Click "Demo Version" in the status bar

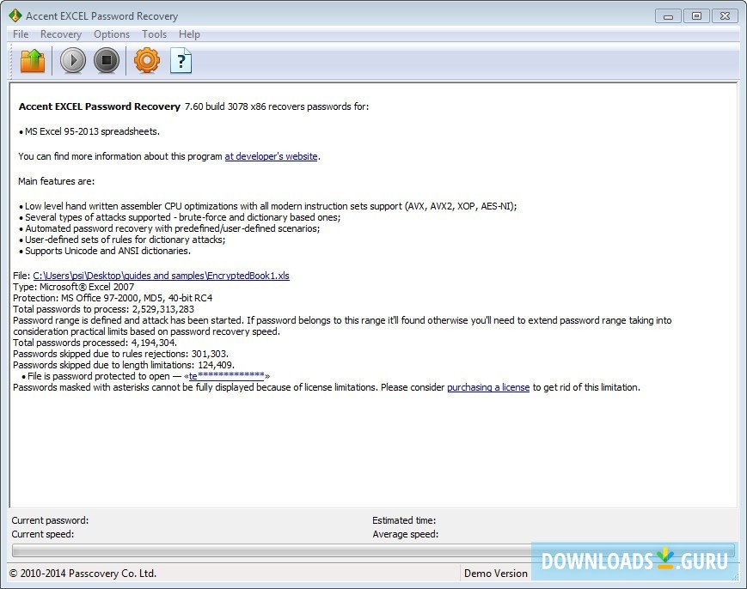point(495,574)
